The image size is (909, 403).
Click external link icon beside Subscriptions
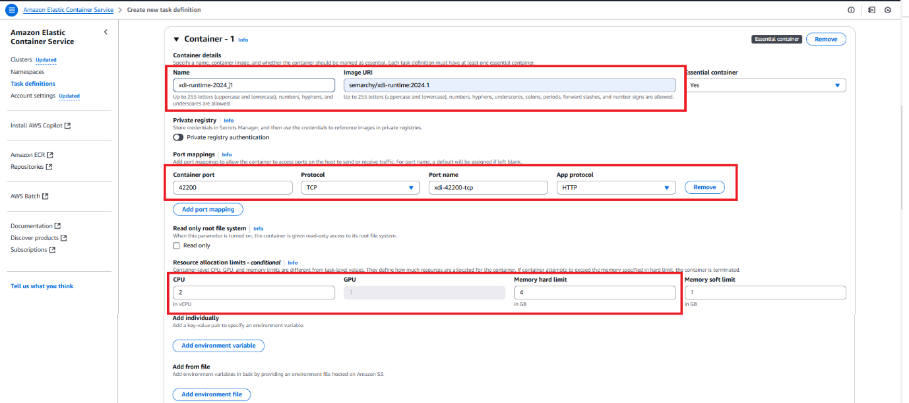pyautogui.click(x=52, y=250)
